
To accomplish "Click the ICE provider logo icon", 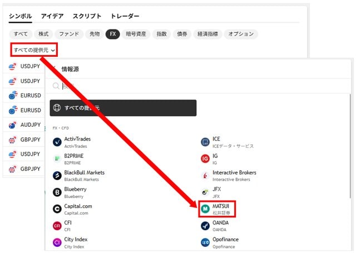I will [205, 142].
